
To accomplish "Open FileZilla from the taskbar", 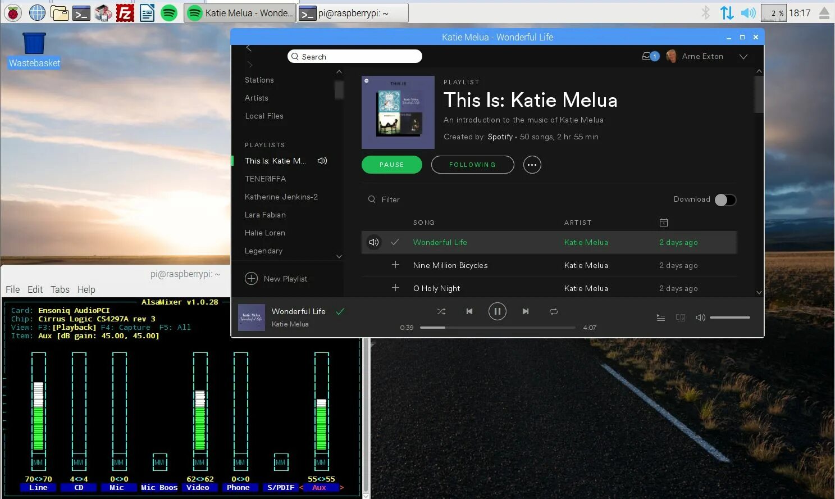I will point(125,12).
